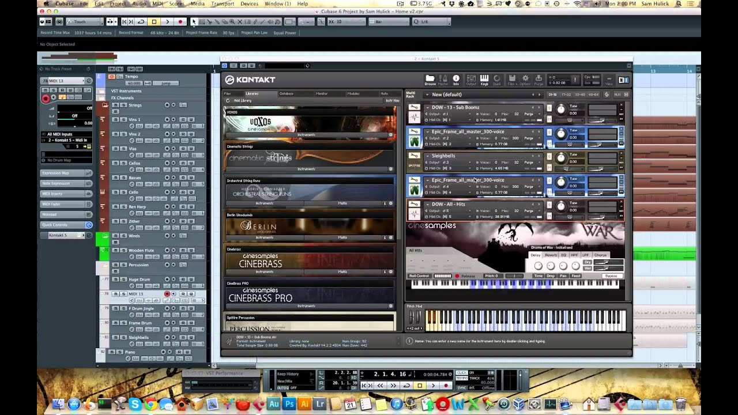Click the Play button in the transport panel
Viewport: 738px width, 415px height.
point(433,386)
